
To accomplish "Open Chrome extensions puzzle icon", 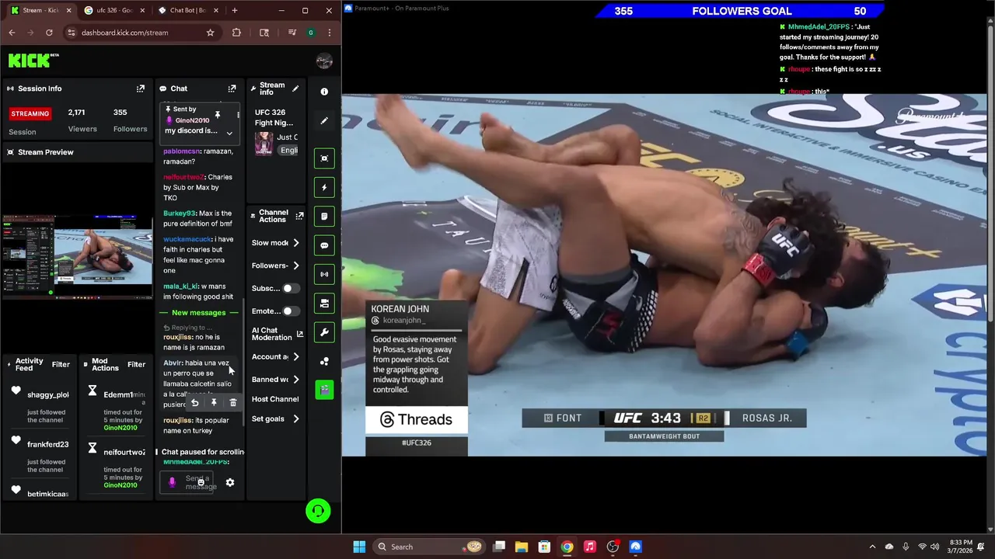I will tap(236, 33).
